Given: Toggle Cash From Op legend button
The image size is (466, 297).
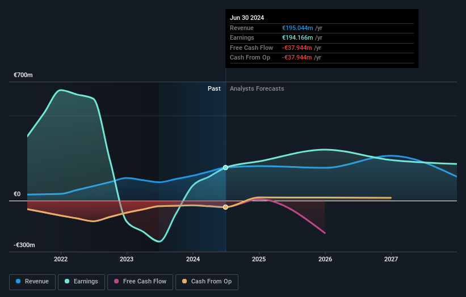Looking at the screenshot, I should pyautogui.click(x=207, y=282).
